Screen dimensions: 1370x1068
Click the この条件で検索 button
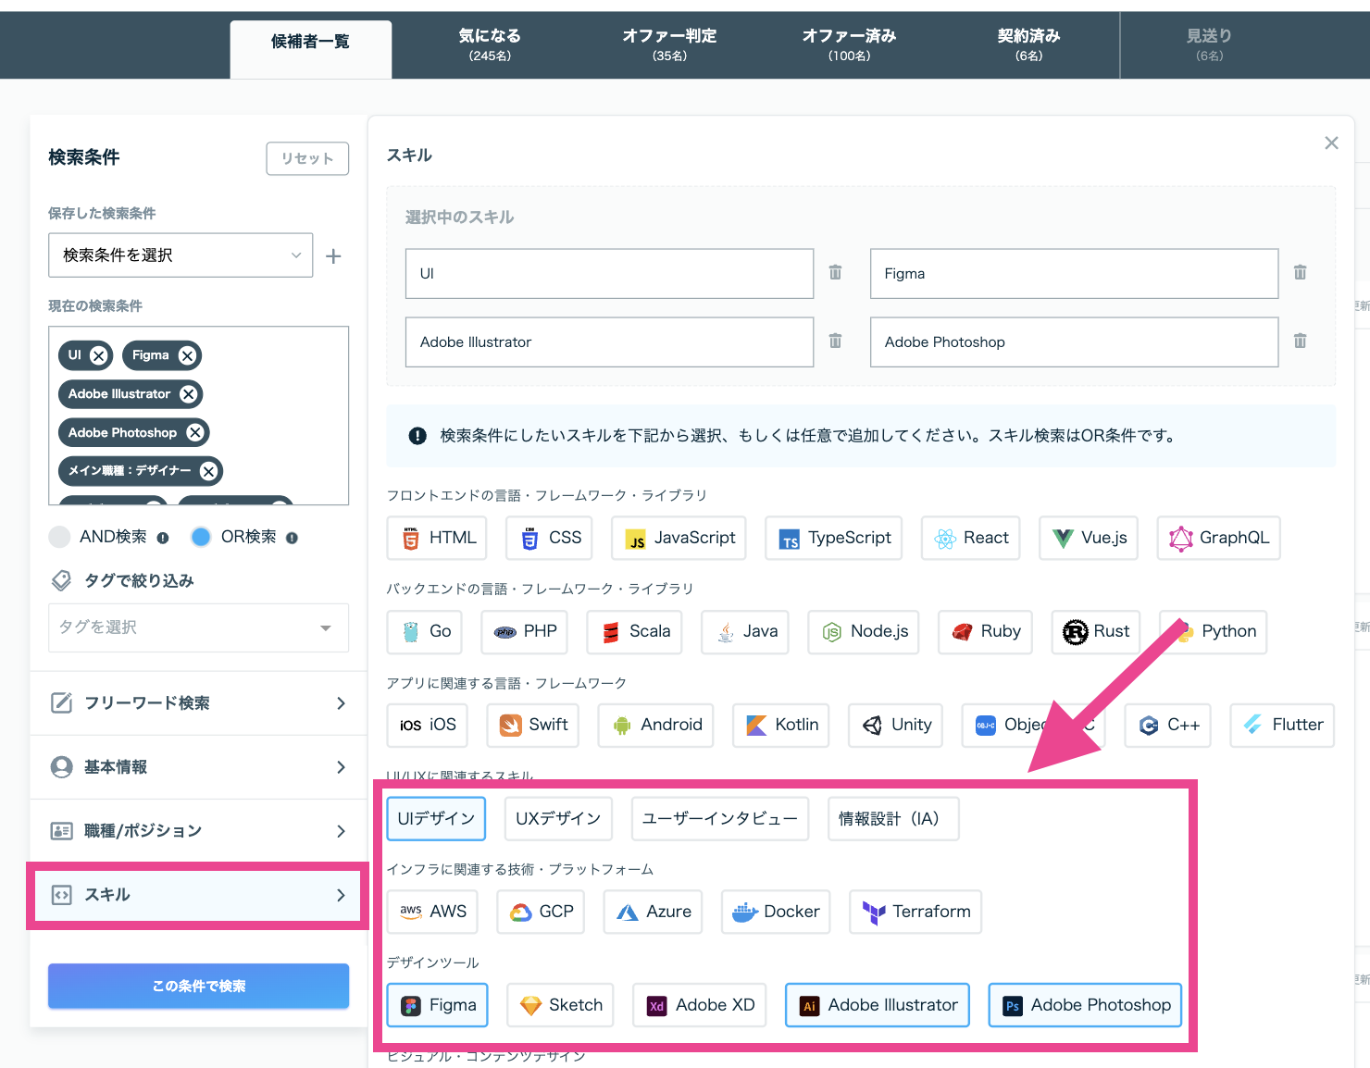point(198,986)
